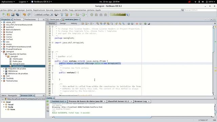Viewport: 217px width, 122px height.
Task: Collapse the Paquetes de fuentes node
Action: coord(4,54)
